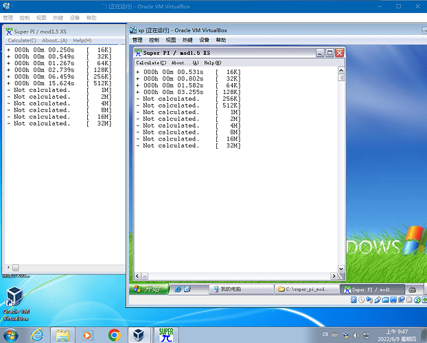427x343 pixels.
Task: Click the optical disc status icon
Action: [x=362, y=300]
